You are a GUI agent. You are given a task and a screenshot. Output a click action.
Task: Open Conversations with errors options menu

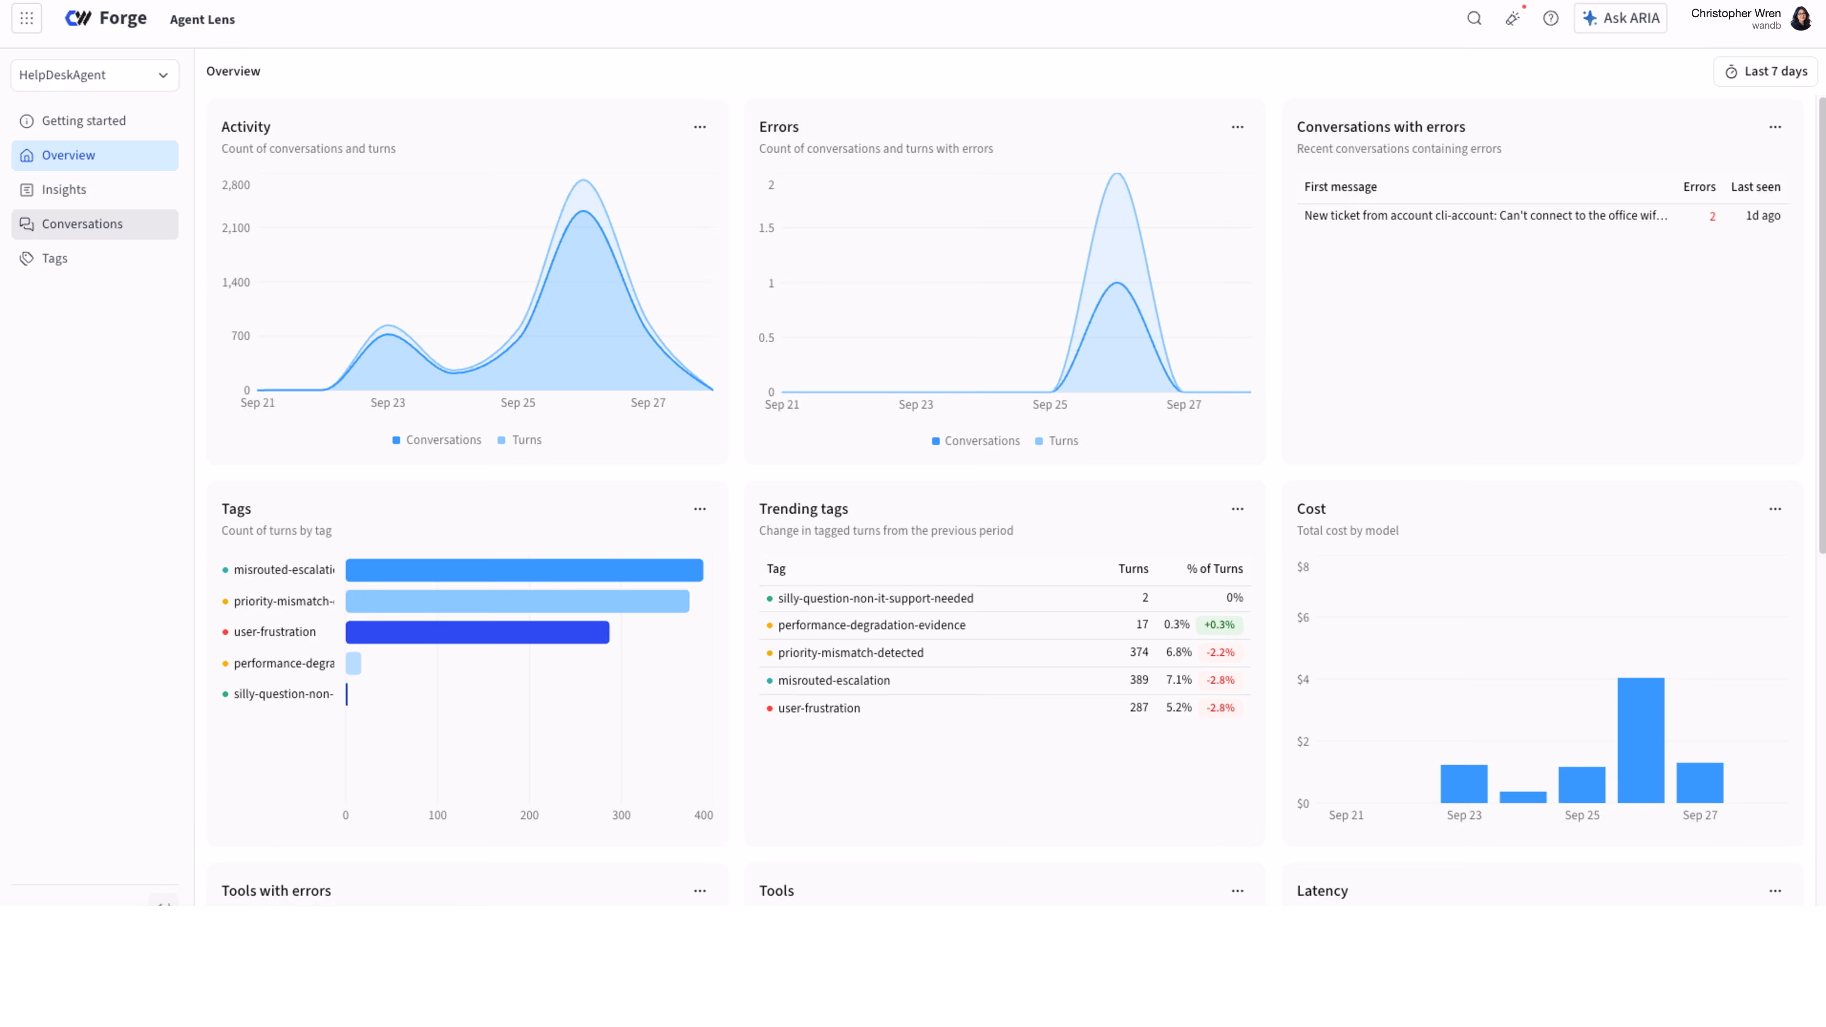pyautogui.click(x=1775, y=127)
